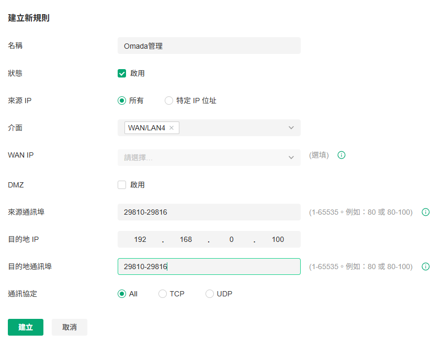Screen dimensions: 433x344
Task: Choose the All protocol radio button
Action: (x=122, y=294)
